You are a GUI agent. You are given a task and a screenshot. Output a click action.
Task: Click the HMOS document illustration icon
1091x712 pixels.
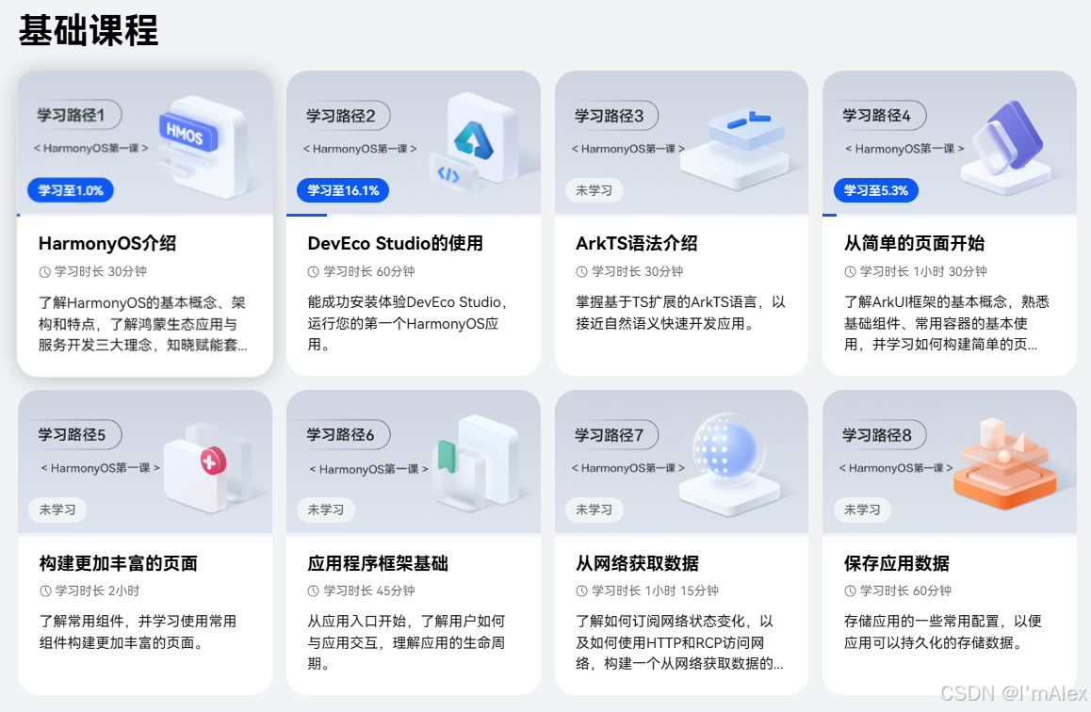tap(202, 147)
